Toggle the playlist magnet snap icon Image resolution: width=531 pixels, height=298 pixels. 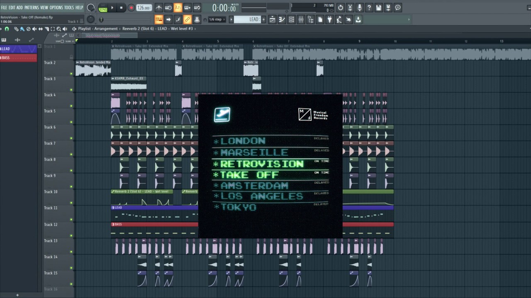pos(7,29)
